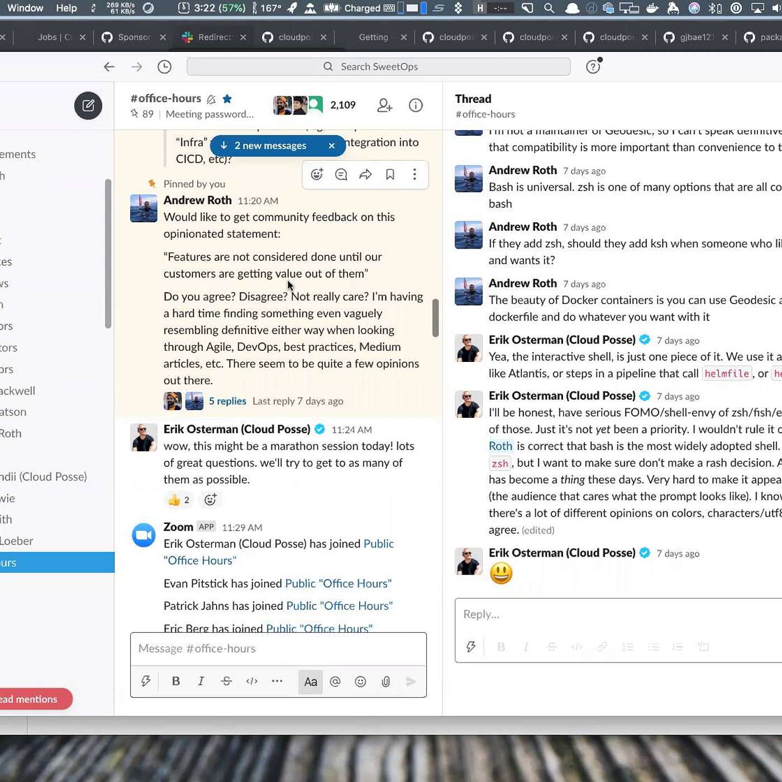The width and height of the screenshot is (782, 782).
Task: Open Andrew Roth's avatar at 11:20 AM
Action: (144, 208)
